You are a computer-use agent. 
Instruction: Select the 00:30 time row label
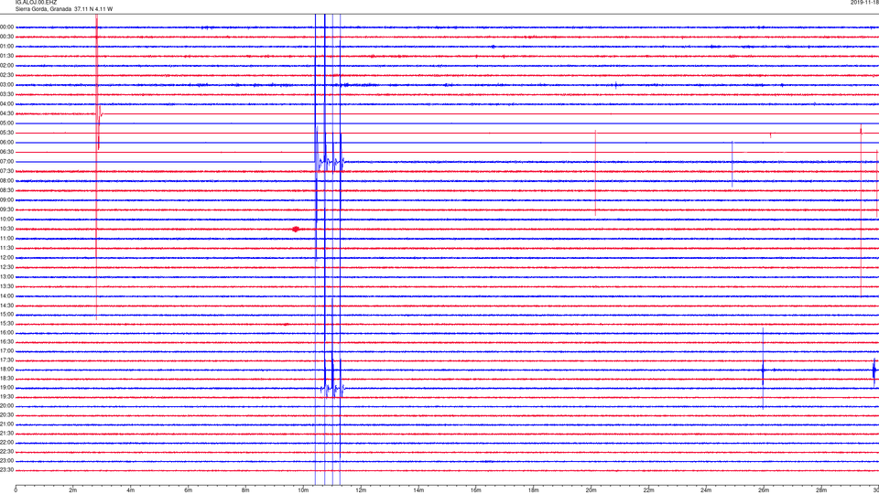[x=6, y=37]
